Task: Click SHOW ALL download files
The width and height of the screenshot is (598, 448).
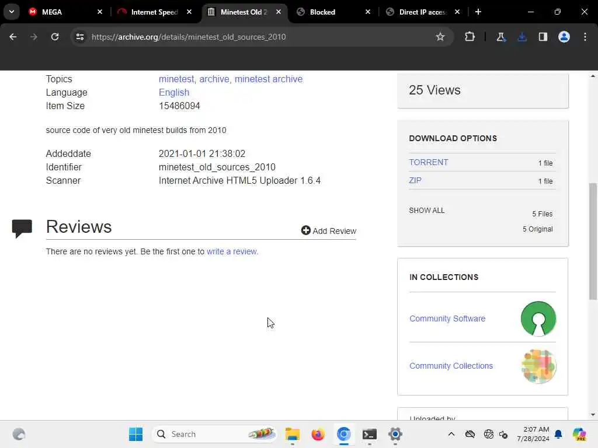Action: tap(427, 210)
